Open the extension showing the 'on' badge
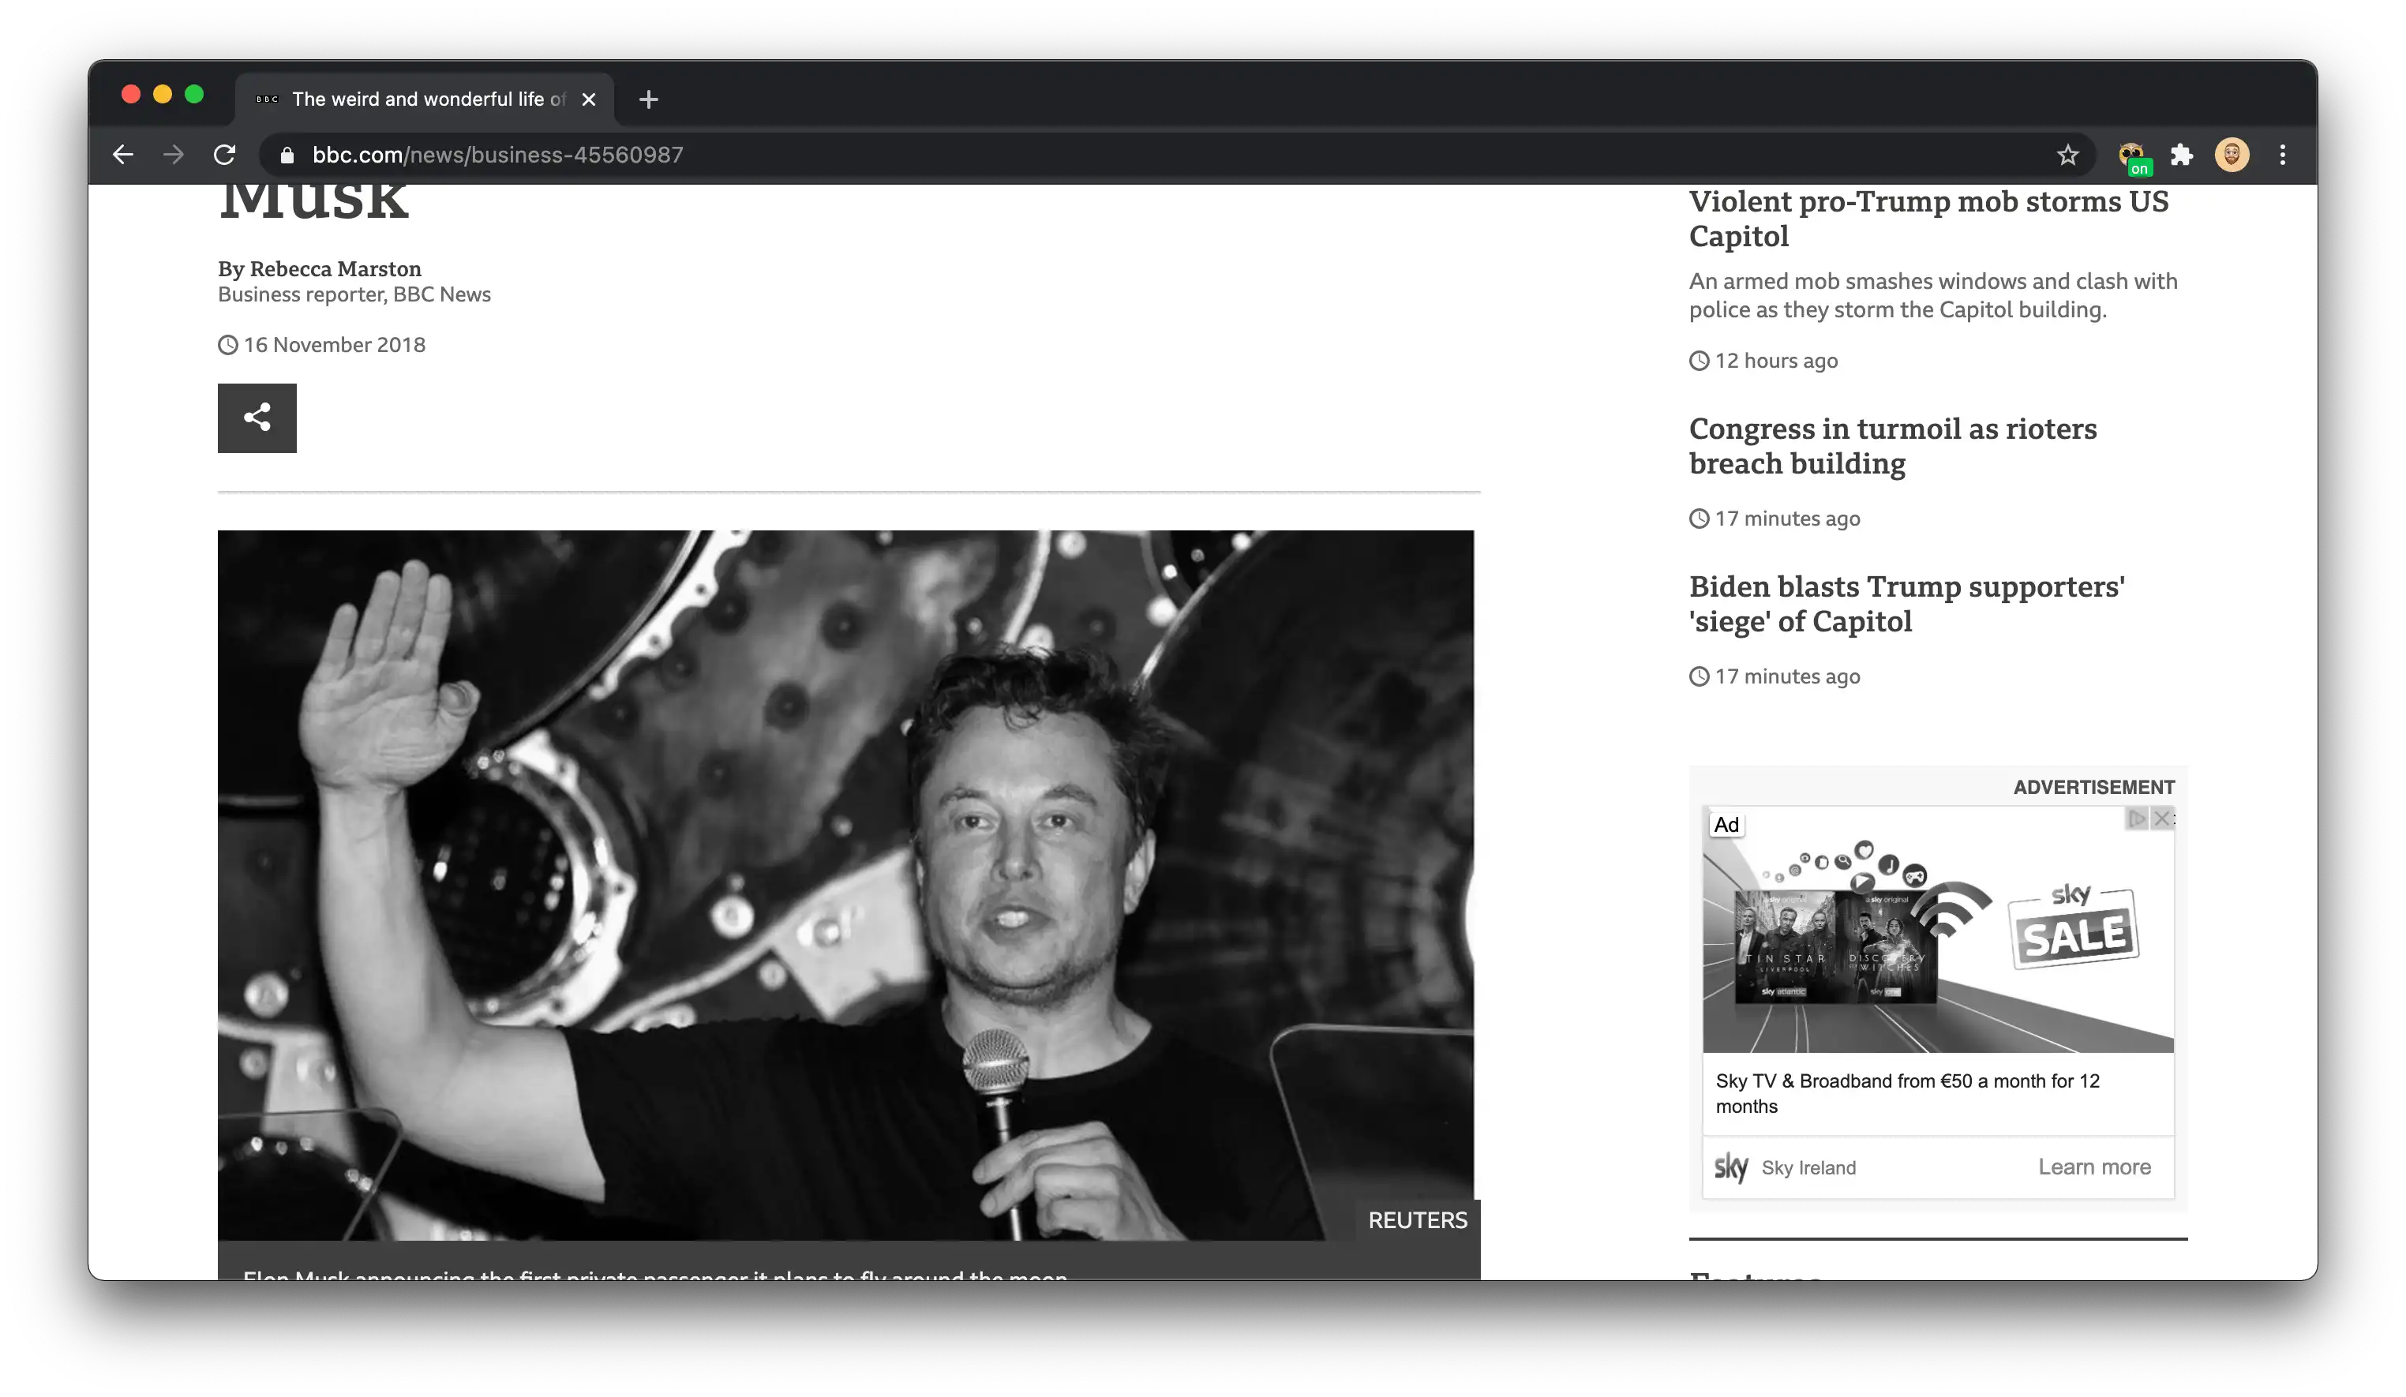The width and height of the screenshot is (2406, 1397). tap(2133, 156)
